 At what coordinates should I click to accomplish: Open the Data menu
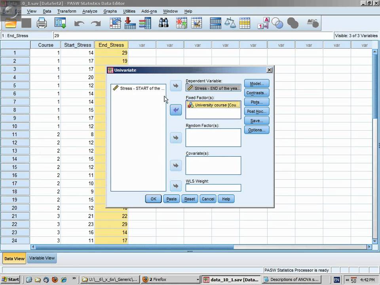pyautogui.click(x=47, y=11)
